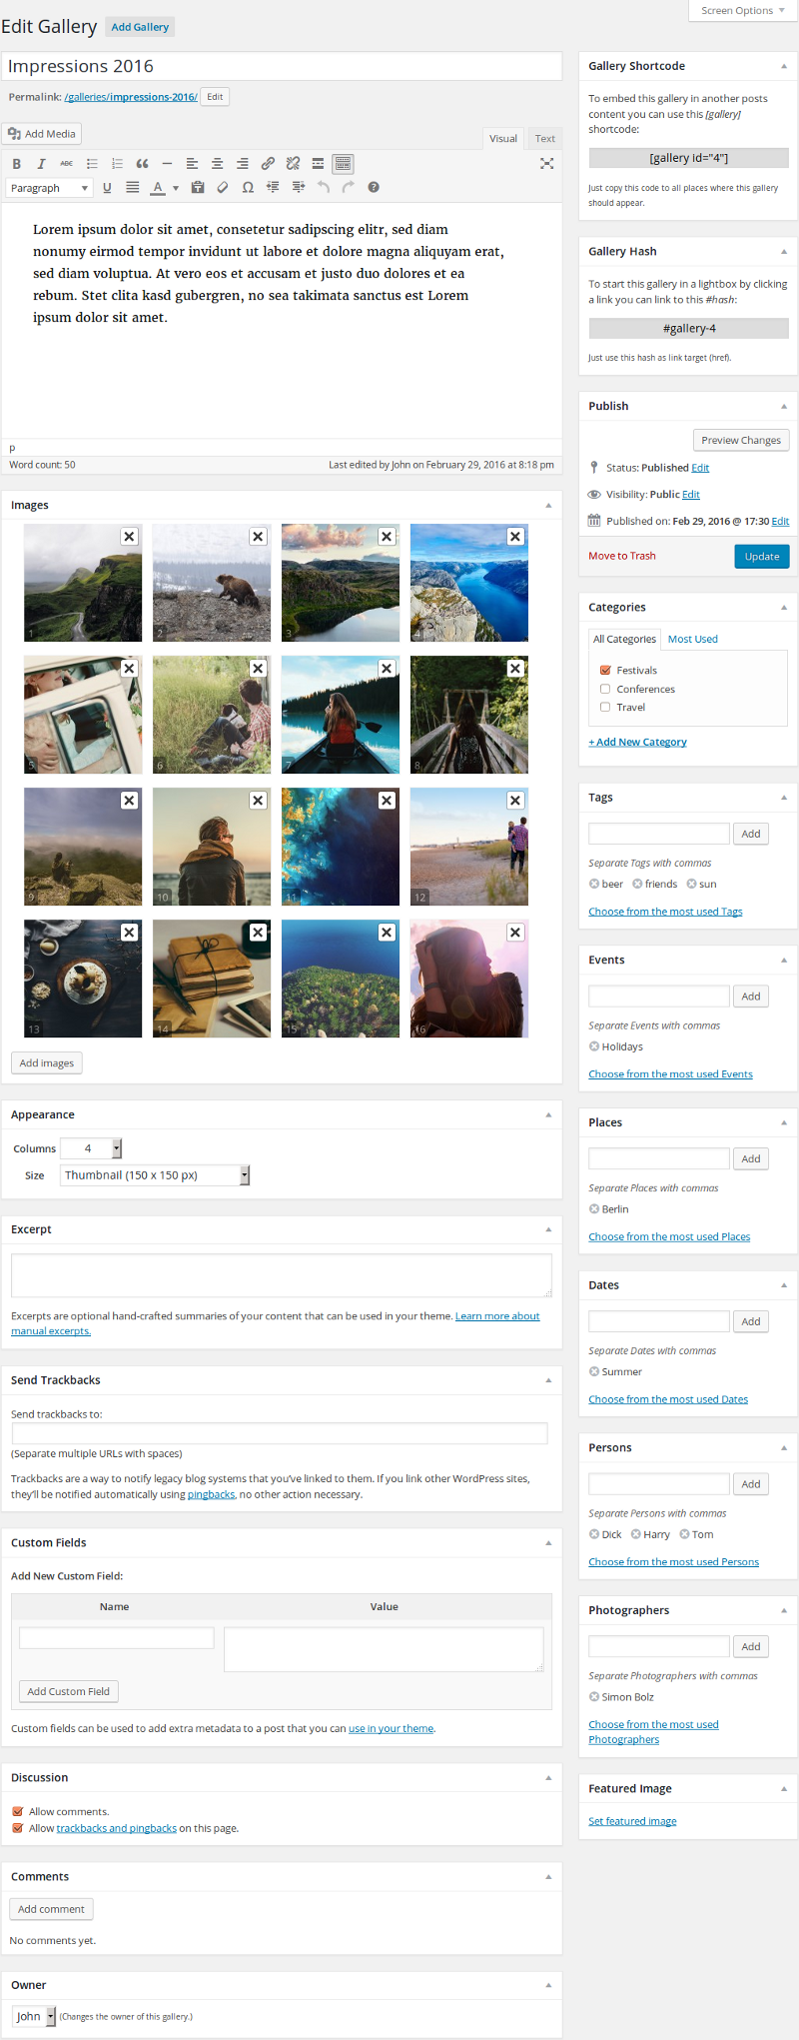
Task: Click Preview Changes
Action: 741,440
